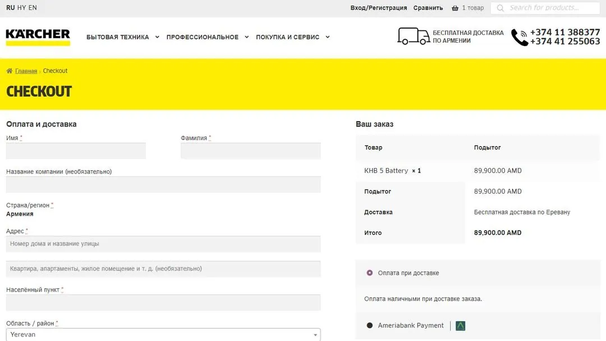Select Ameriabank Payment option
This screenshot has height=341, width=606.
(369, 325)
